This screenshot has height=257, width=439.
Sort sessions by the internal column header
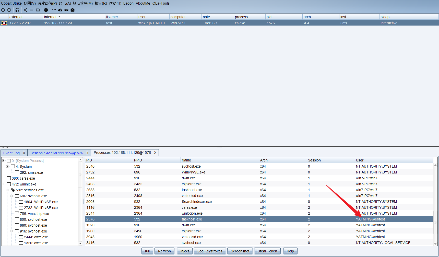[x=74, y=17]
